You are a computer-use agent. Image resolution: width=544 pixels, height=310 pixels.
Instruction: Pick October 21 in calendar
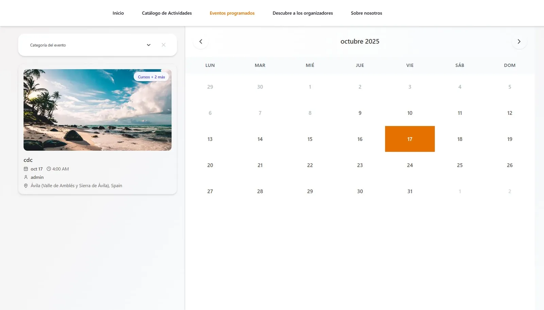point(260,165)
